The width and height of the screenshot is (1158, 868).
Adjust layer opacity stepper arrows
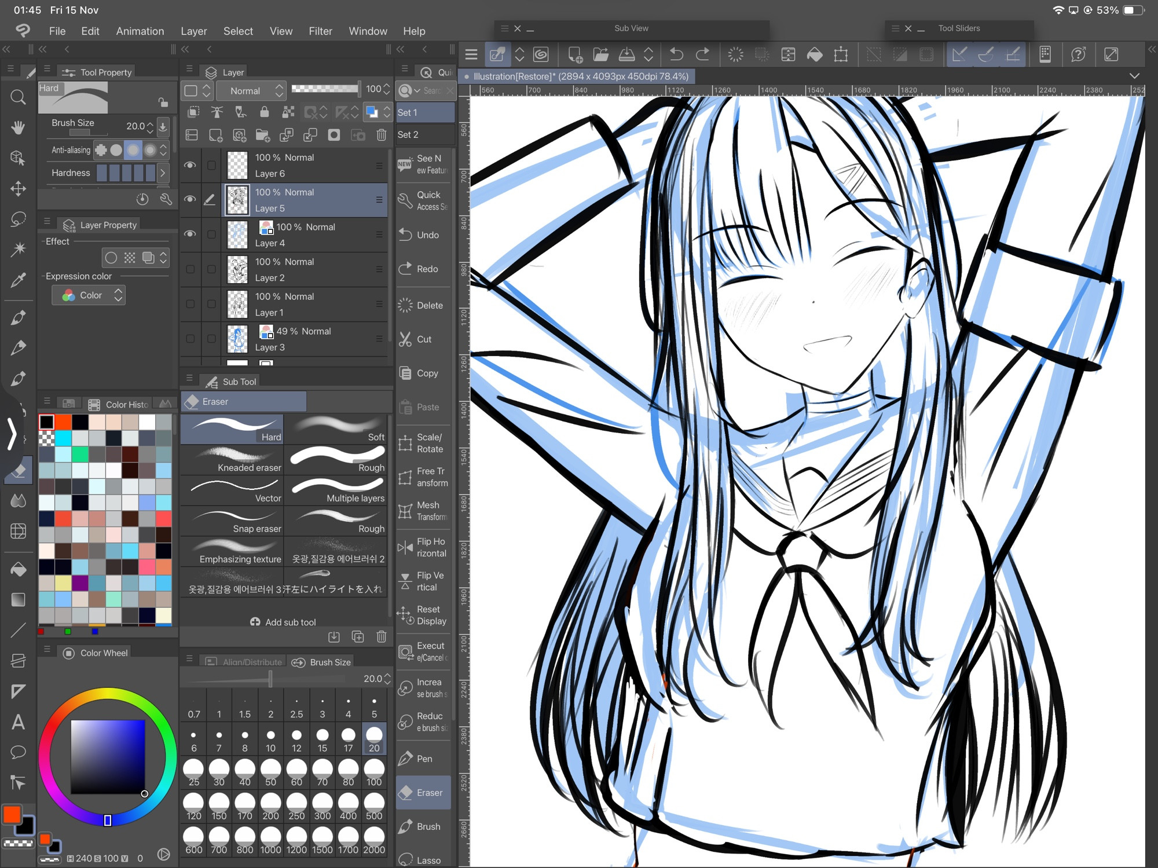pos(386,89)
